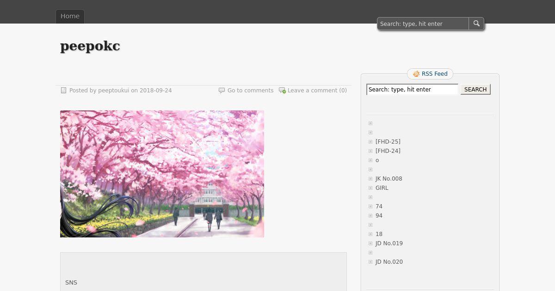This screenshot has width=555, height=291.
Task: Go to comments link
Action: point(250,91)
